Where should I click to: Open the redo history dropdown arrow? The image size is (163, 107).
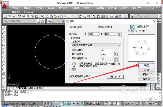point(75,16)
